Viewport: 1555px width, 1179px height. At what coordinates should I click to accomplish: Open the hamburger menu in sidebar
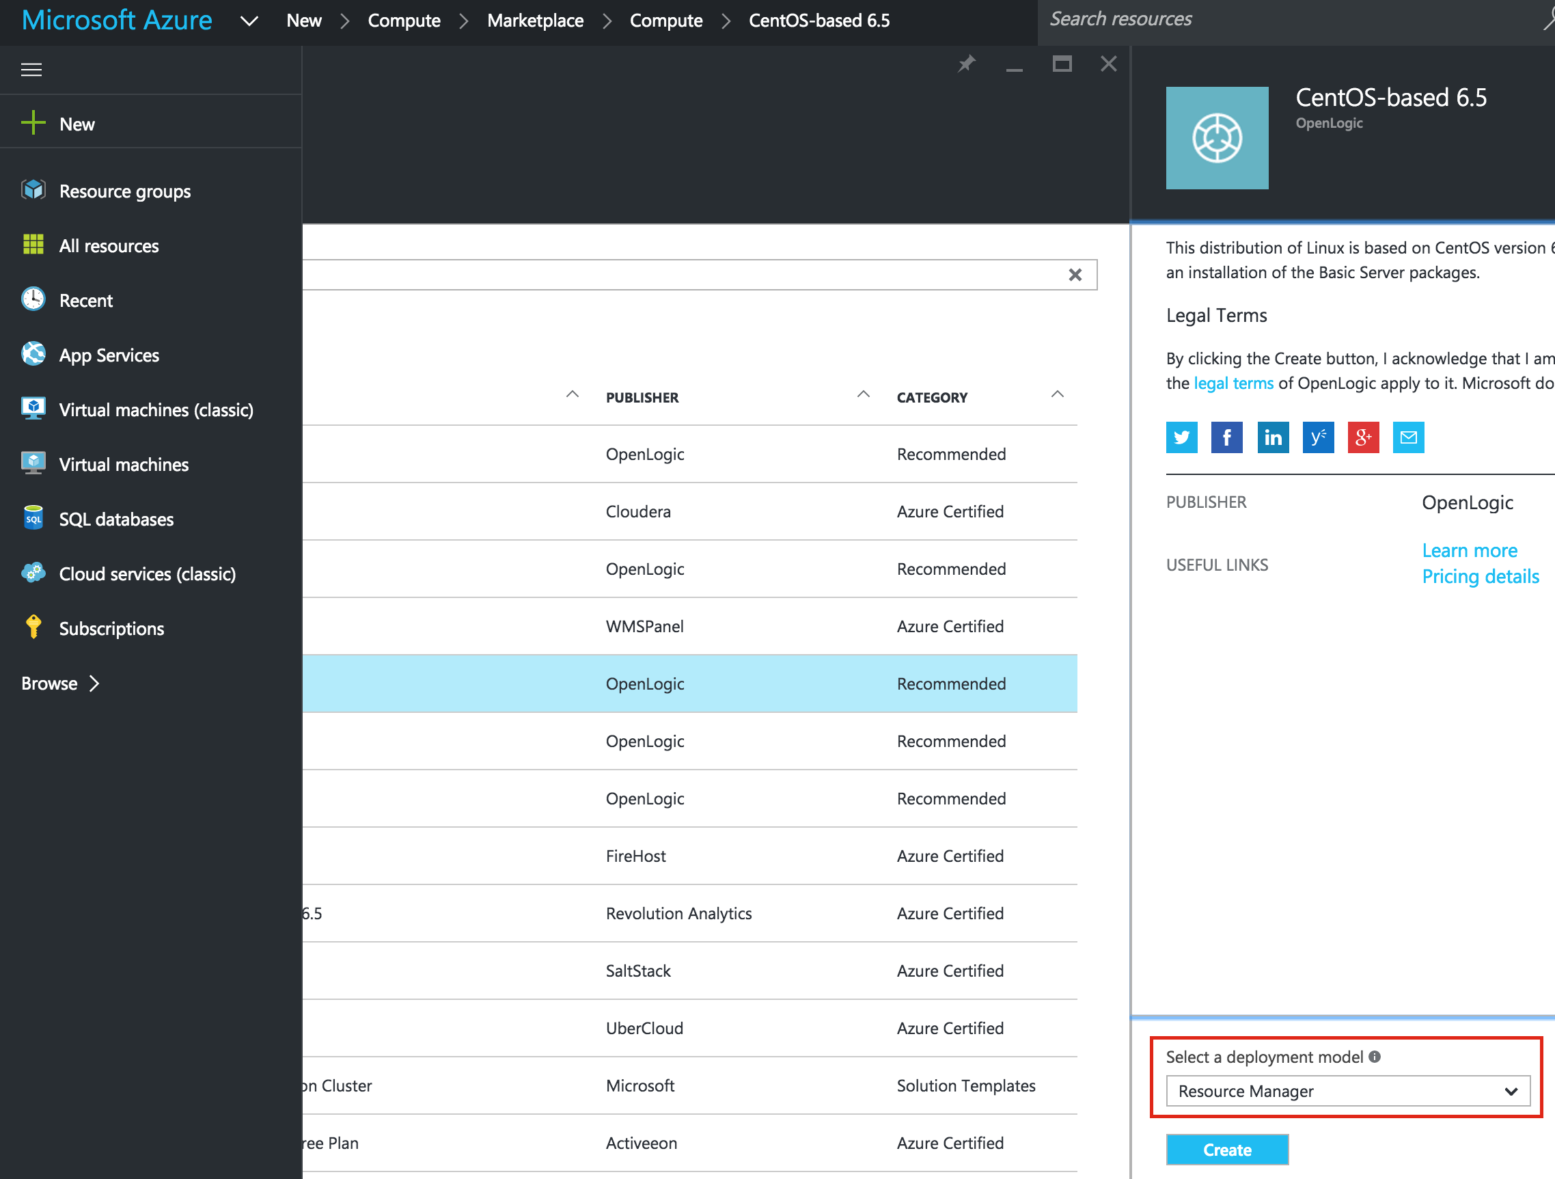coord(31,70)
